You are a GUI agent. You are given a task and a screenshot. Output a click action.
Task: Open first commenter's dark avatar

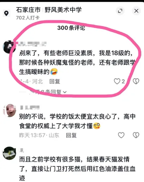click(x=9, y=47)
